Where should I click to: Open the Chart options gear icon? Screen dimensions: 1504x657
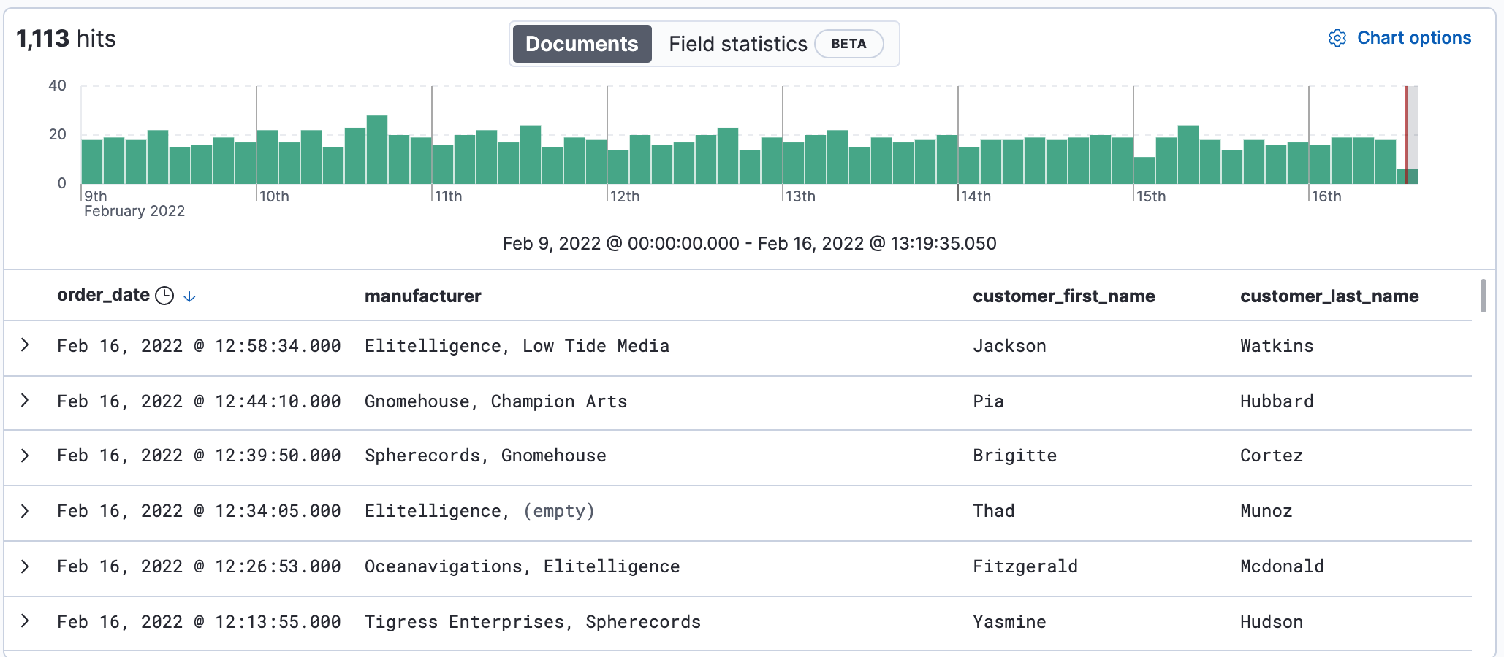[x=1337, y=39]
